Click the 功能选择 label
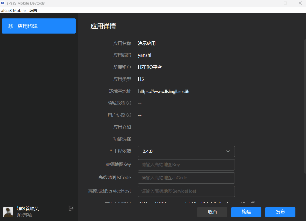Viewport: 306px width, 221px height. pos(122,139)
